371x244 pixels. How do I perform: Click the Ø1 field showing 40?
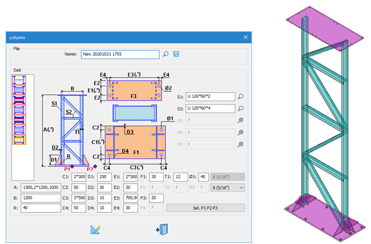pyautogui.click(x=203, y=177)
